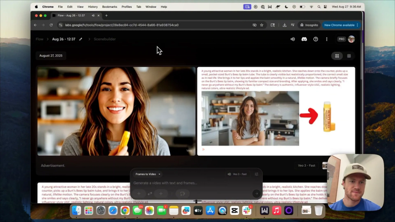Open a new Chrome tab with plus

tap(106, 16)
